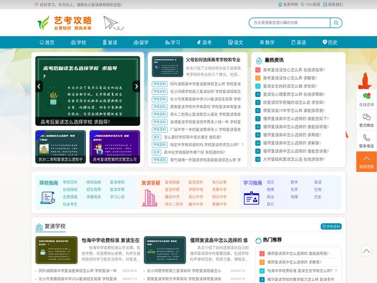Open the 历史 navigation item

click(x=330, y=42)
